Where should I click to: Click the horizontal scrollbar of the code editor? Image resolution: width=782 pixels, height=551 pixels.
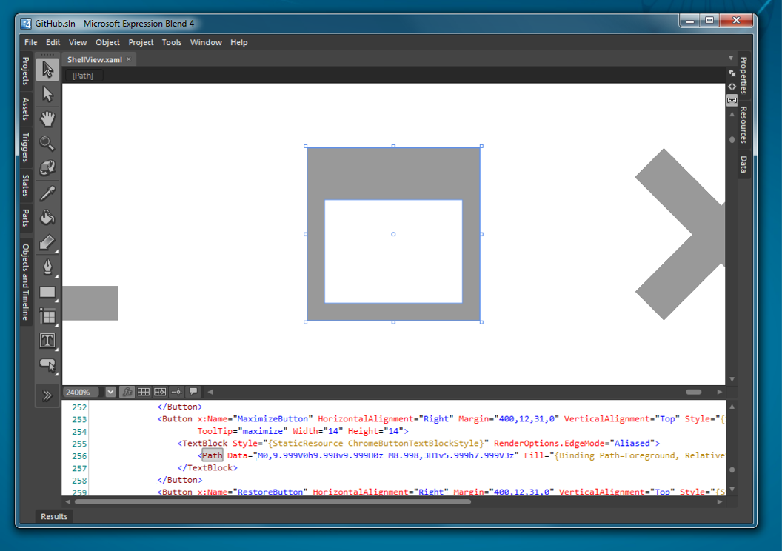[x=274, y=501]
